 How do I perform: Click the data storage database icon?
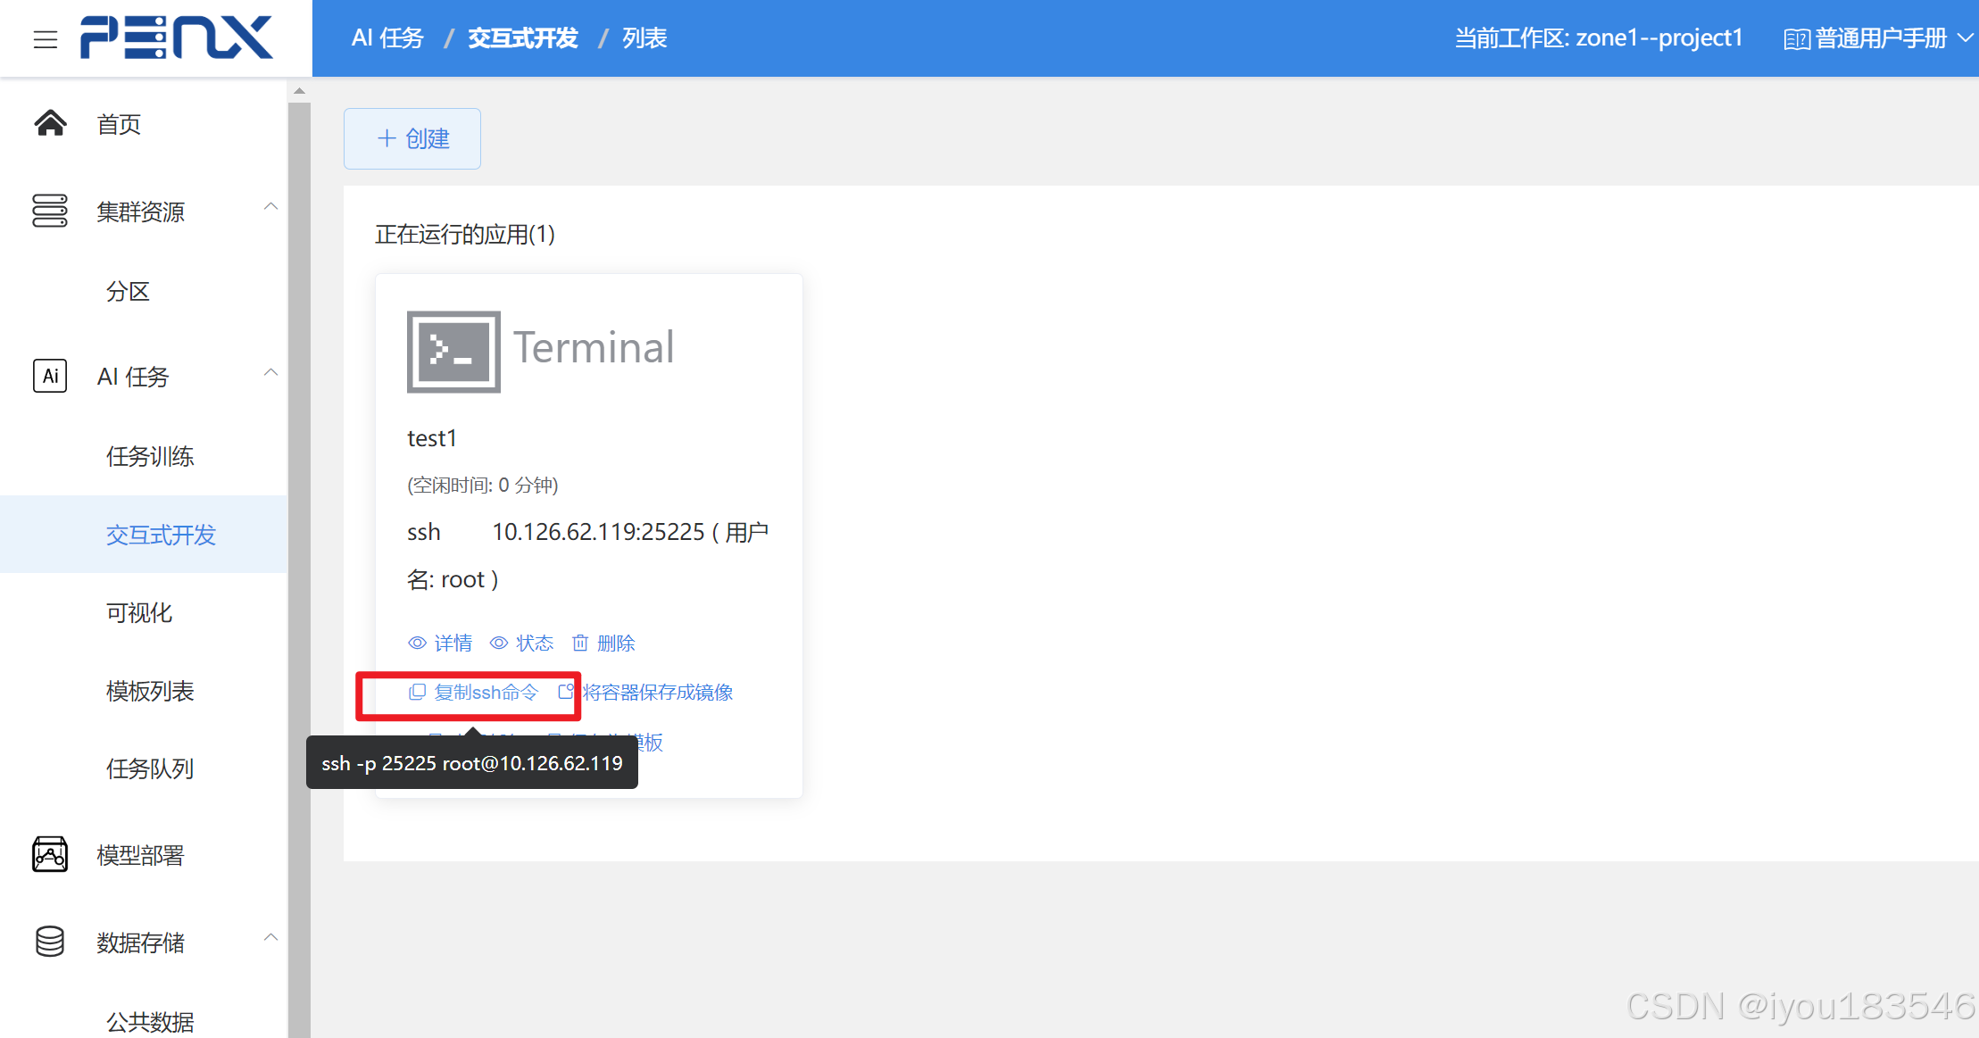[50, 941]
